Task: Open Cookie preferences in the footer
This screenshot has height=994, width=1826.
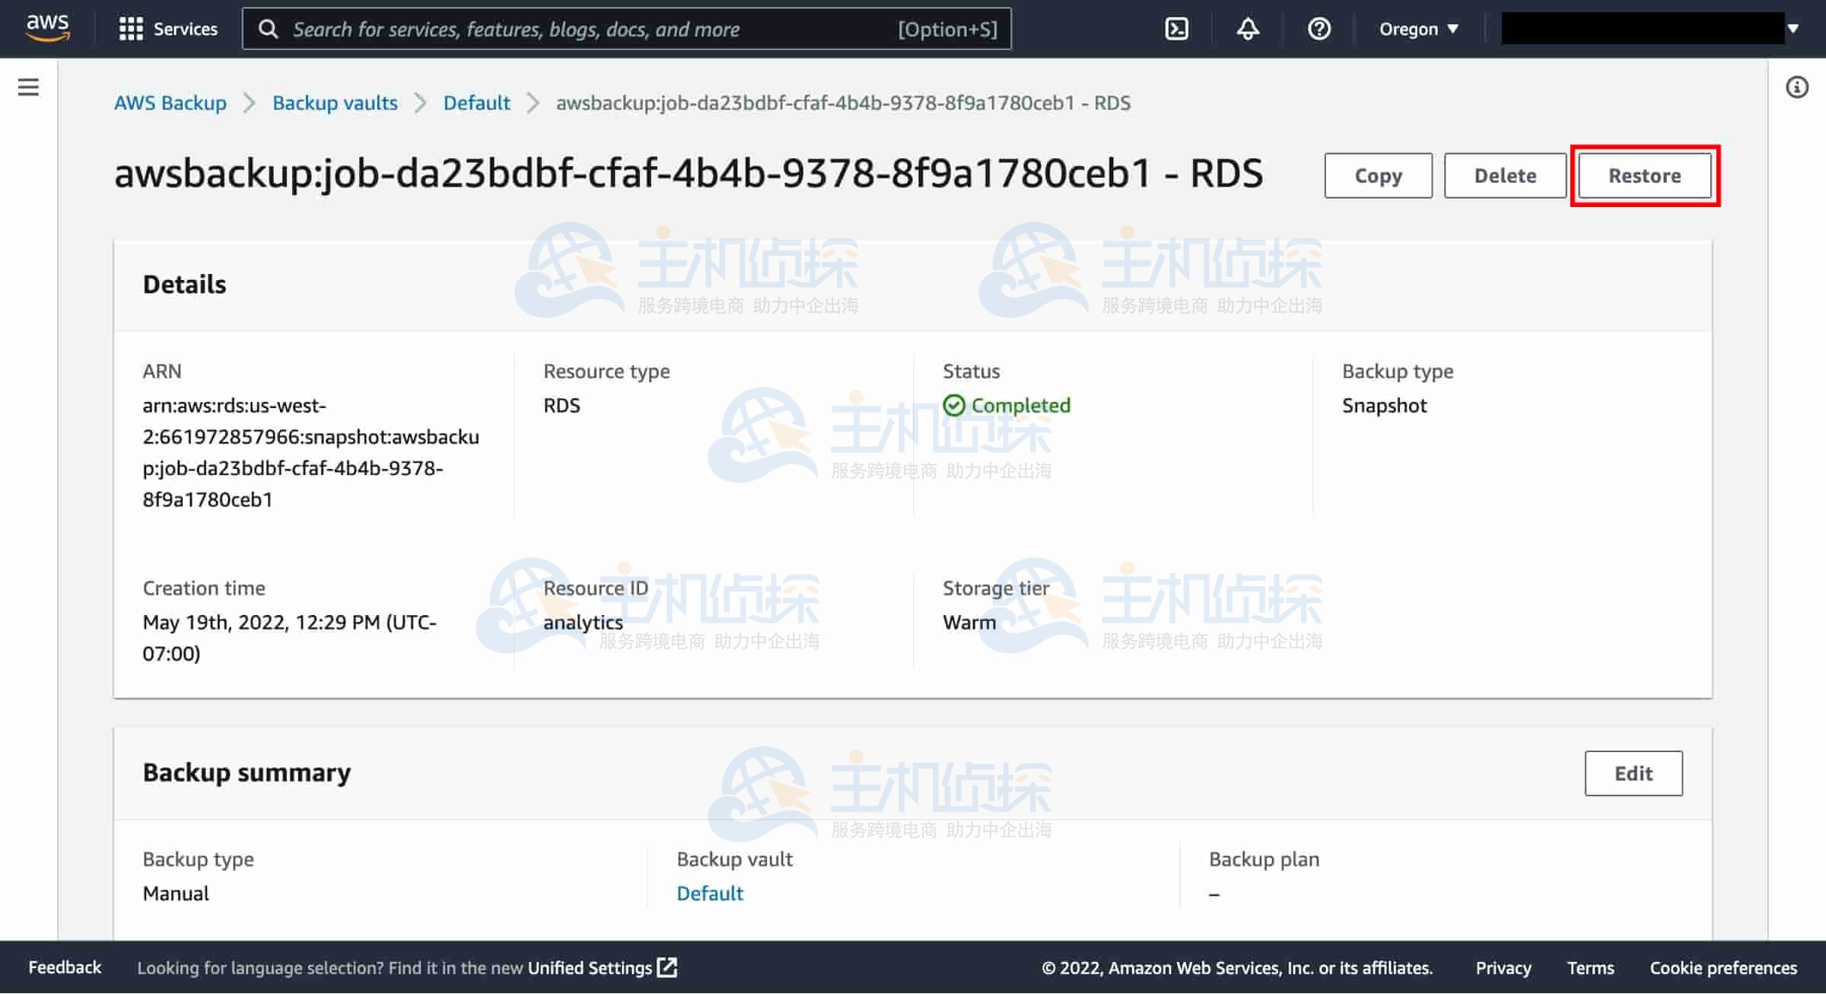Action: tap(1723, 967)
